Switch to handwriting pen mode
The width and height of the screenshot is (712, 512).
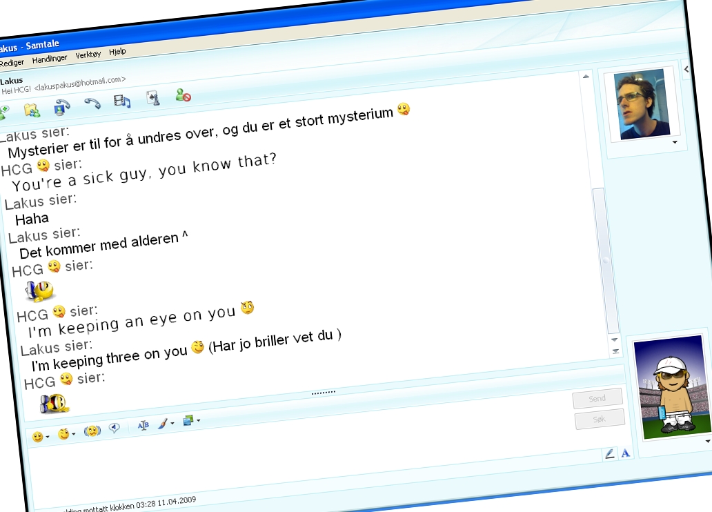pos(609,453)
